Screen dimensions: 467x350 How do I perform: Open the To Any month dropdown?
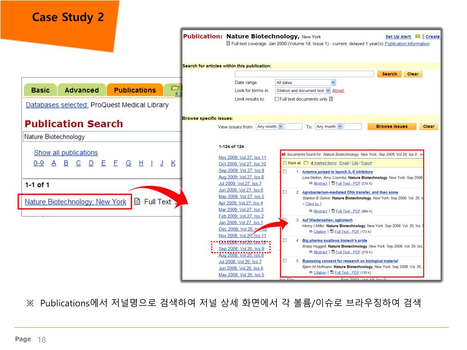point(328,127)
